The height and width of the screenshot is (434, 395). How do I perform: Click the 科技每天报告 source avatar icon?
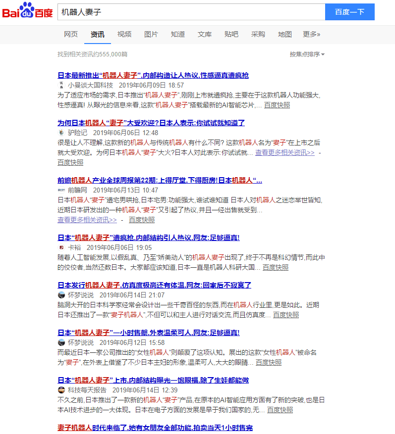coord(61,390)
